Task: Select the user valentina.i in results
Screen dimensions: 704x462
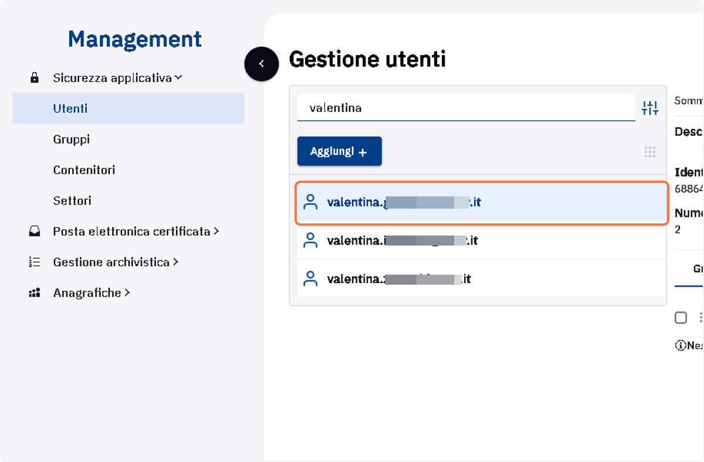Action: [482, 240]
